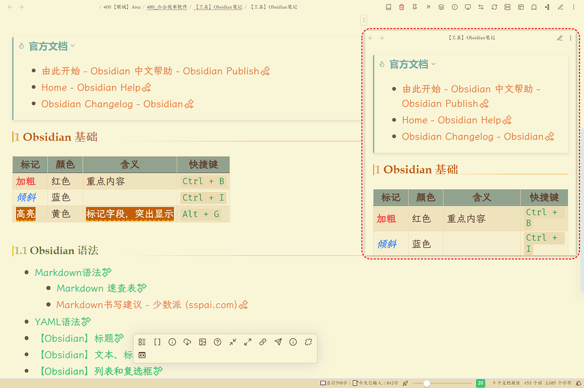The image size is (584, 388).
Task: Click the zoom slider in status bar
Action: 427,383
